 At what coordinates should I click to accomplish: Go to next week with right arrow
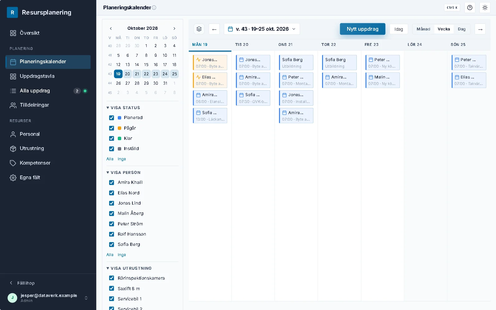coord(480,29)
